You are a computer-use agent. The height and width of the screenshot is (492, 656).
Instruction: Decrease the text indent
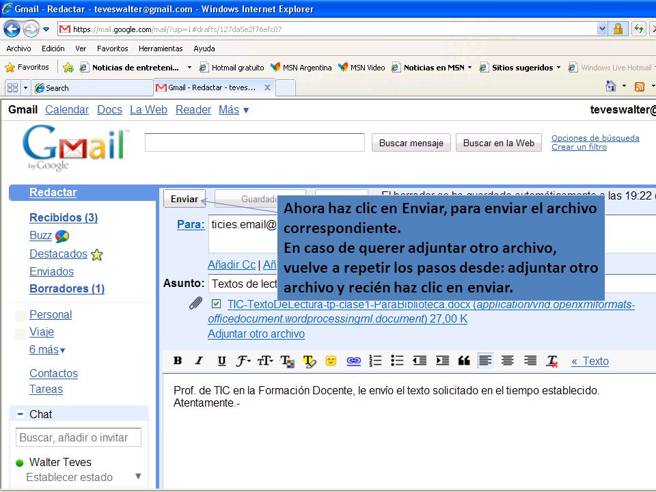(419, 361)
